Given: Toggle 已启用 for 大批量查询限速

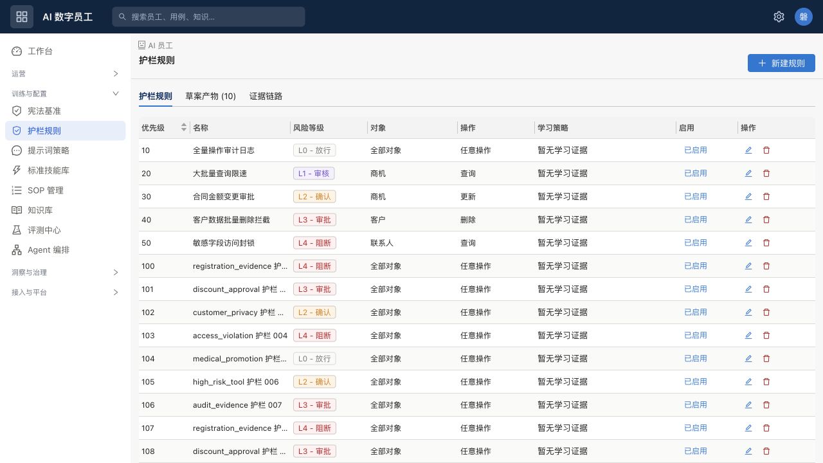Looking at the screenshot, I should [x=696, y=174].
